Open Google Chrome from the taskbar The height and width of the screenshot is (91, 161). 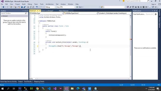click(x=37, y=89)
